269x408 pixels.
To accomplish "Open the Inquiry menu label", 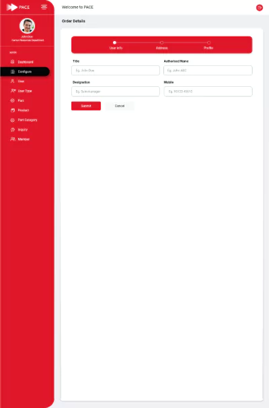I will tap(23, 129).
